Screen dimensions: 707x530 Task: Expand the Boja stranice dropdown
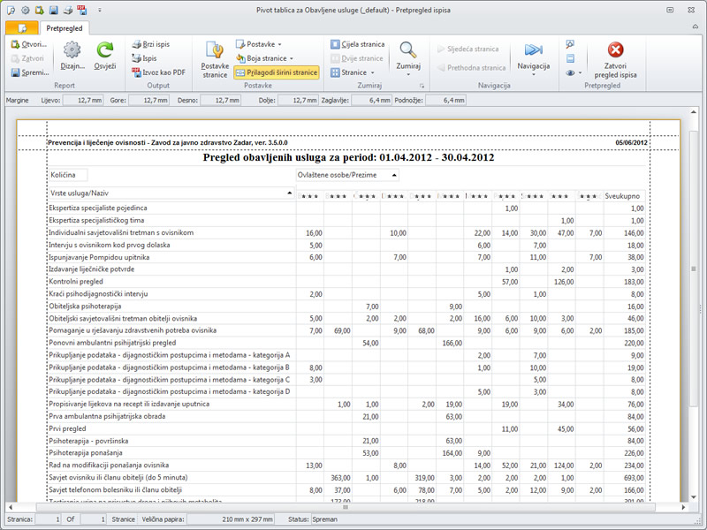coord(264,58)
